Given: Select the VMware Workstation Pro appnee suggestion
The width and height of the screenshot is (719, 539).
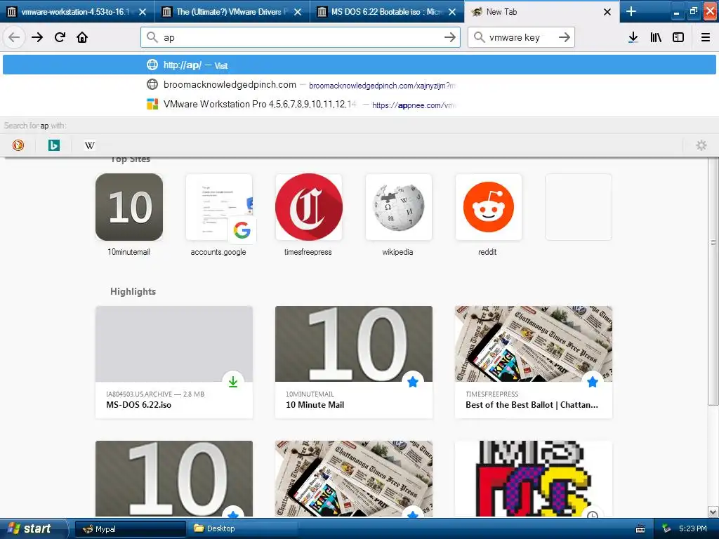Looking at the screenshot, I should pos(359,105).
